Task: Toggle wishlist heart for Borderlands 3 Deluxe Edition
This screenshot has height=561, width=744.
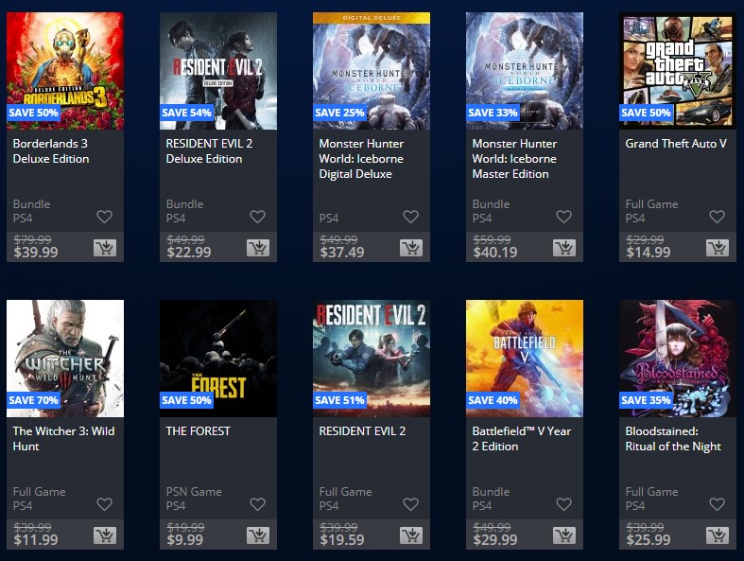Action: tap(104, 217)
